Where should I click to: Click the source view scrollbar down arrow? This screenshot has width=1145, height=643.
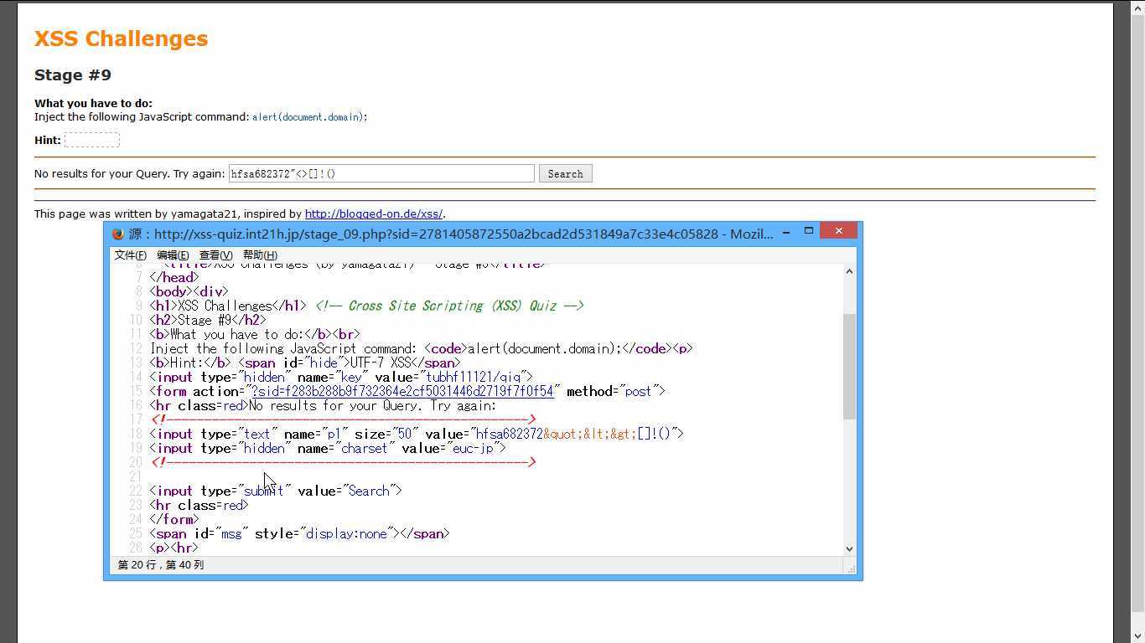coord(849,548)
